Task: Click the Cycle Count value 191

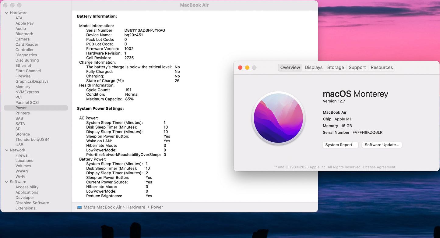Action: click(x=128, y=90)
